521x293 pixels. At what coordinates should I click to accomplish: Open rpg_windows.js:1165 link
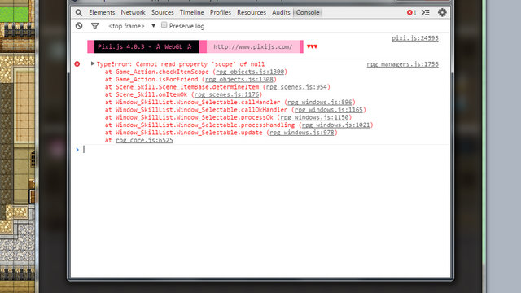[x=329, y=110]
